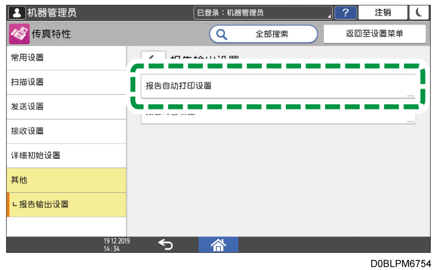This screenshot has width=437, height=270.
Task: Log out using the 注销 button
Action: pos(383,12)
